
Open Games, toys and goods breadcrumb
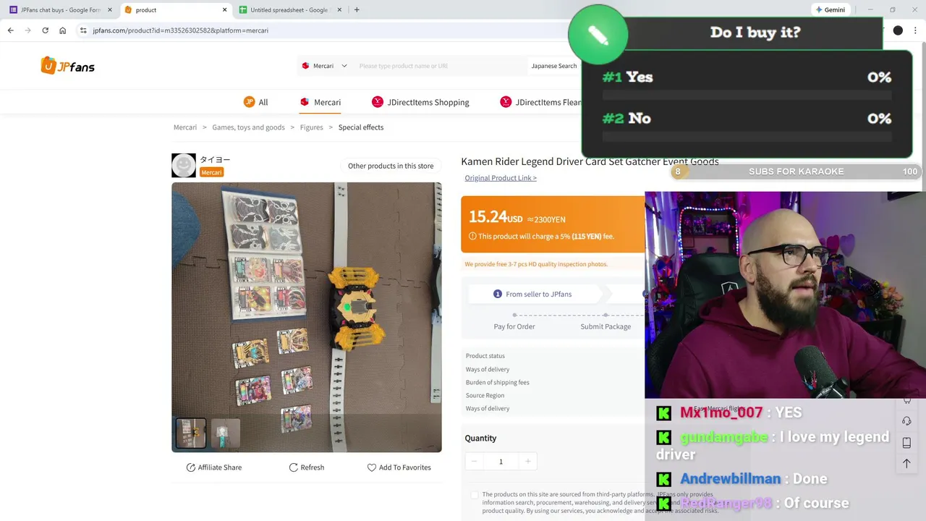[x=248, y=127]
